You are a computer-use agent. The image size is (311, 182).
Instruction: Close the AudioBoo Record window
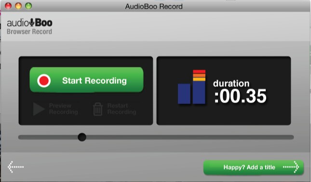pos(8,6)
